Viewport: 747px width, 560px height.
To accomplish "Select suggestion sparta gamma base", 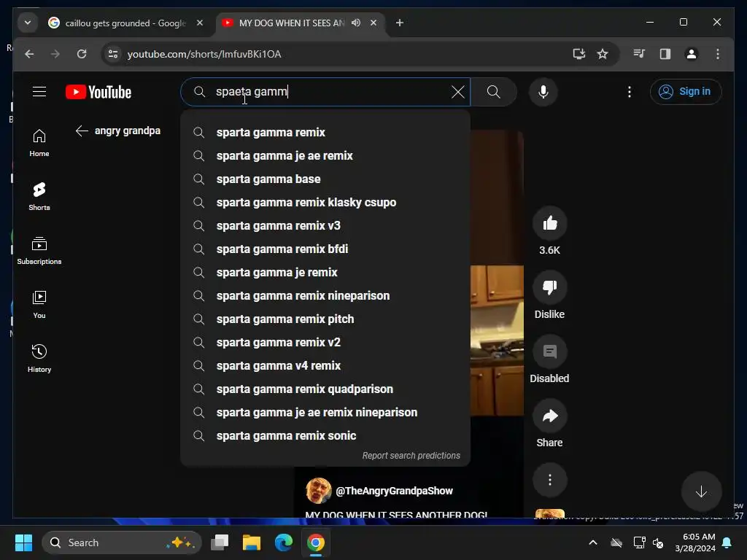I will (325, 179).
